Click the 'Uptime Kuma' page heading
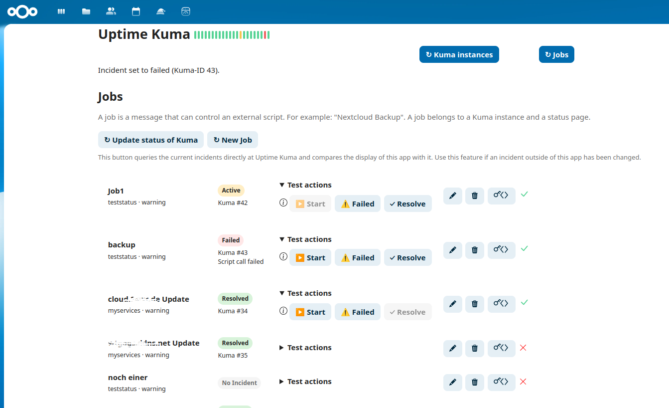Viewport: 669px width, 408px height. point(144,34)
